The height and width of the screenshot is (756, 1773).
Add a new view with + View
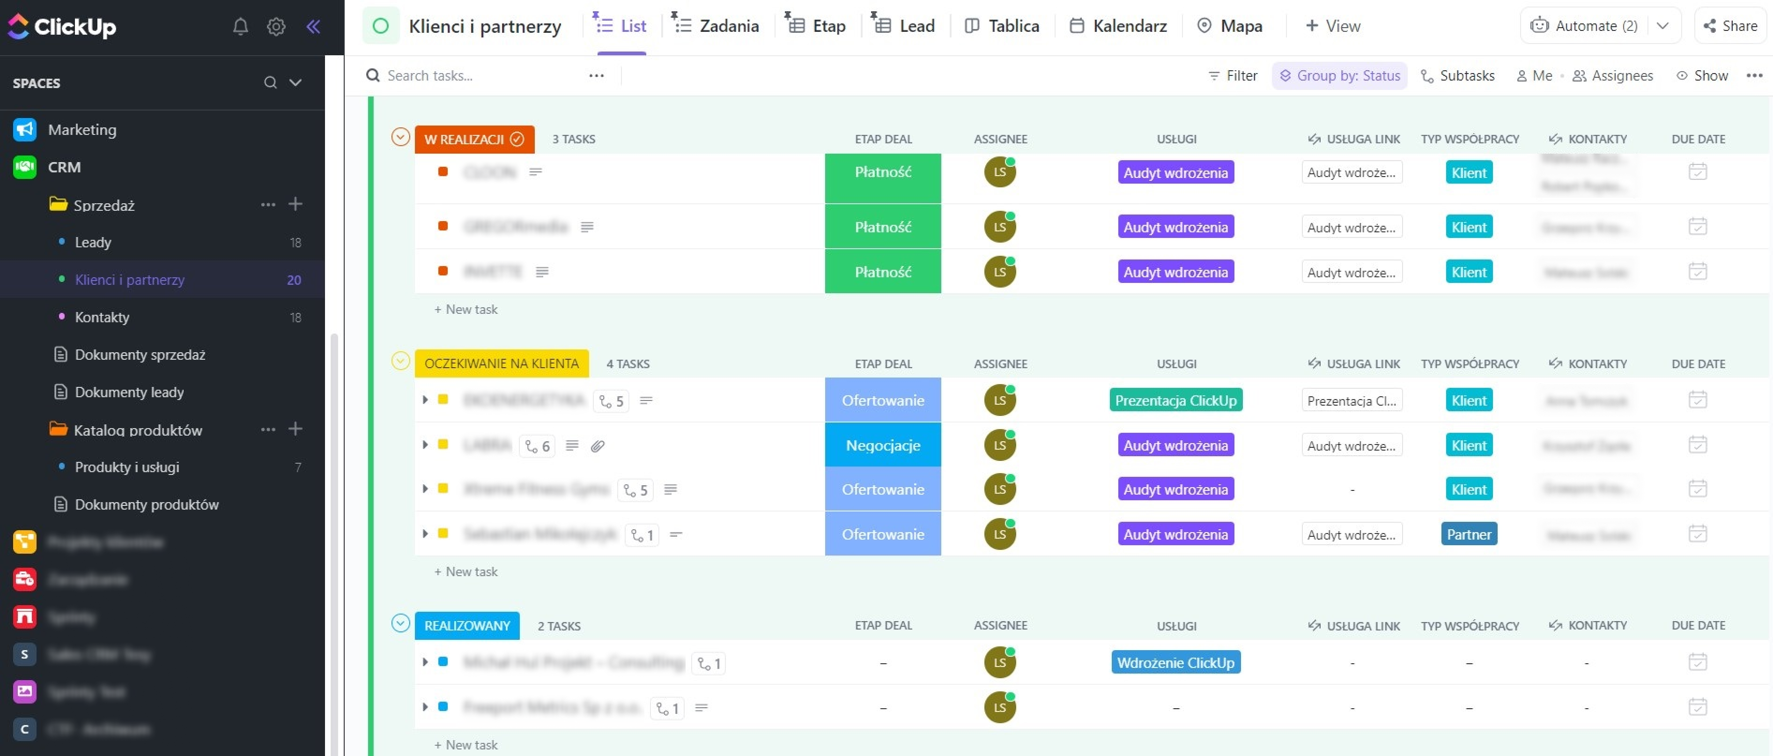[x=1333, y=26]
